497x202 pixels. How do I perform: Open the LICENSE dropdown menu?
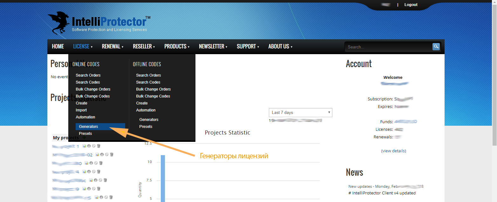pyautogui.click(x=83, y=47)
